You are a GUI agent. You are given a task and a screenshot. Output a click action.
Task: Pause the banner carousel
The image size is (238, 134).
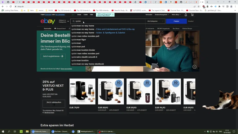point(194,67)
